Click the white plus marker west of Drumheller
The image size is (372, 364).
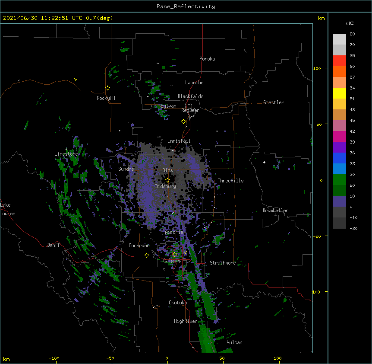[264, 162]
